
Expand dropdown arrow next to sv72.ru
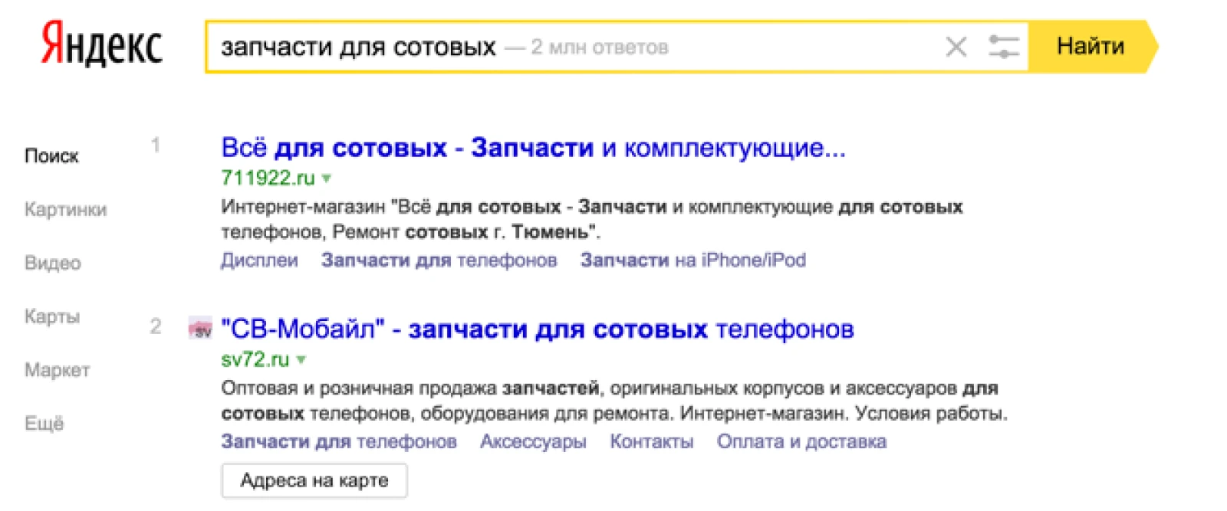301,360
